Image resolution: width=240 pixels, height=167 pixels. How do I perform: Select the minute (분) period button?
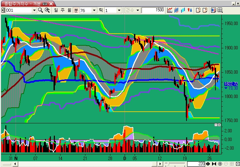pos(76,10)
